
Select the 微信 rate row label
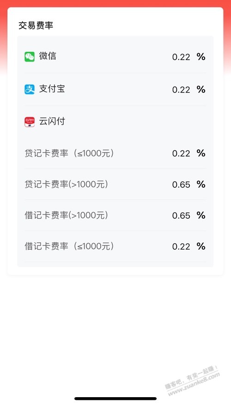click(x=48, y=56)
